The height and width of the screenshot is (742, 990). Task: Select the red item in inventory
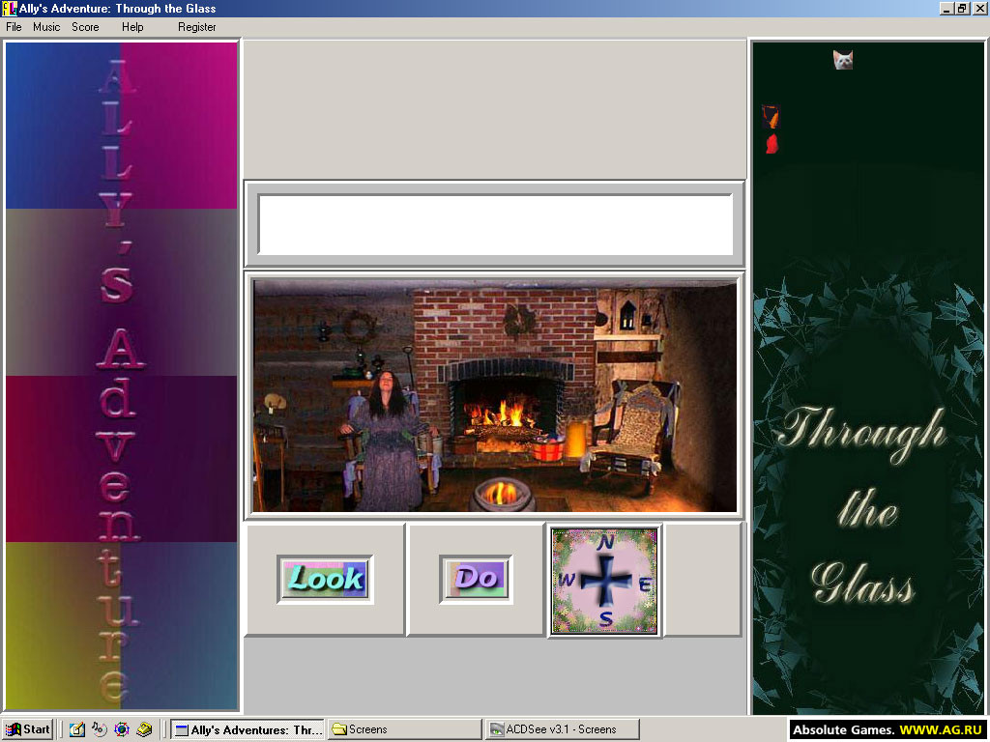click(772, 144)
